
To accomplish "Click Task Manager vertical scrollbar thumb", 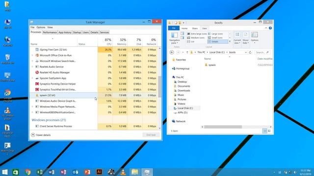I will click(x=159, y=87).
